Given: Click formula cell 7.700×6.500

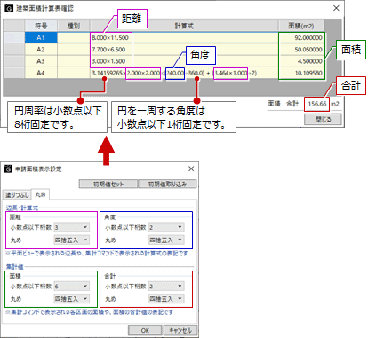Looking at the screenshot, I should tap(184, 50).
